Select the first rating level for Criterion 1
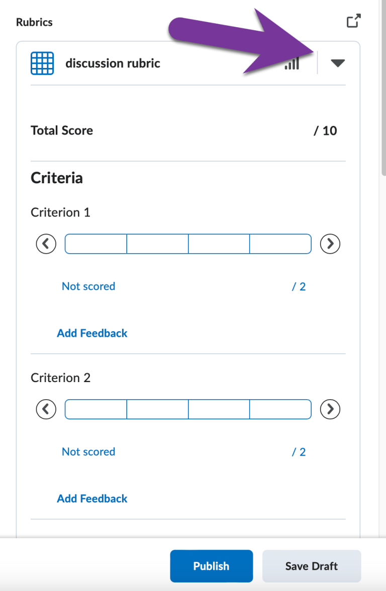Viewport: 386px width, 591px height. 95,244
